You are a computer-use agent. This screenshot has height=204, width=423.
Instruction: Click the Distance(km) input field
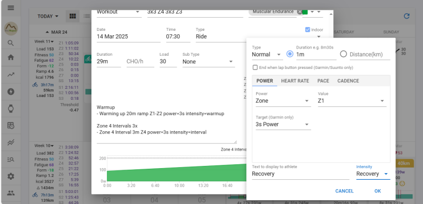(370, 55)
